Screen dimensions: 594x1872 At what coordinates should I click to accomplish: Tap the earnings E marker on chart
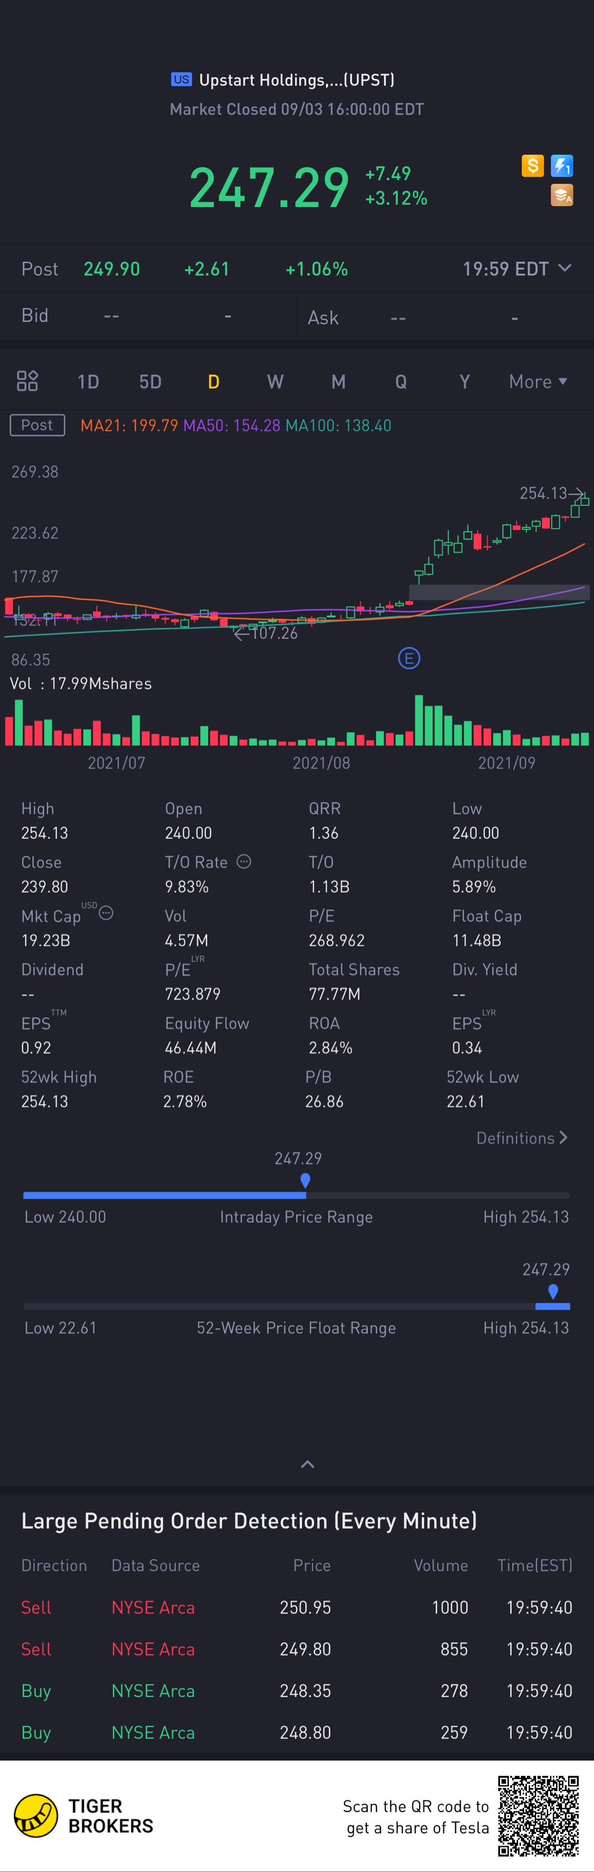tap(409, 659)
